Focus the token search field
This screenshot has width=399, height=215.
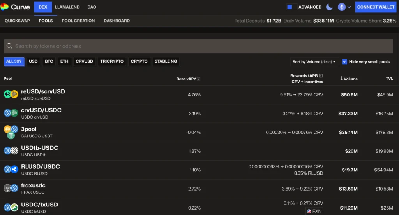(x=198, y=46)
